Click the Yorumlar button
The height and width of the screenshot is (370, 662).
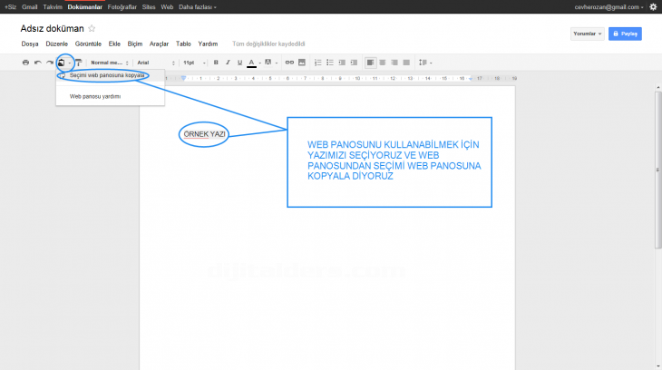(x=587, y=34)
